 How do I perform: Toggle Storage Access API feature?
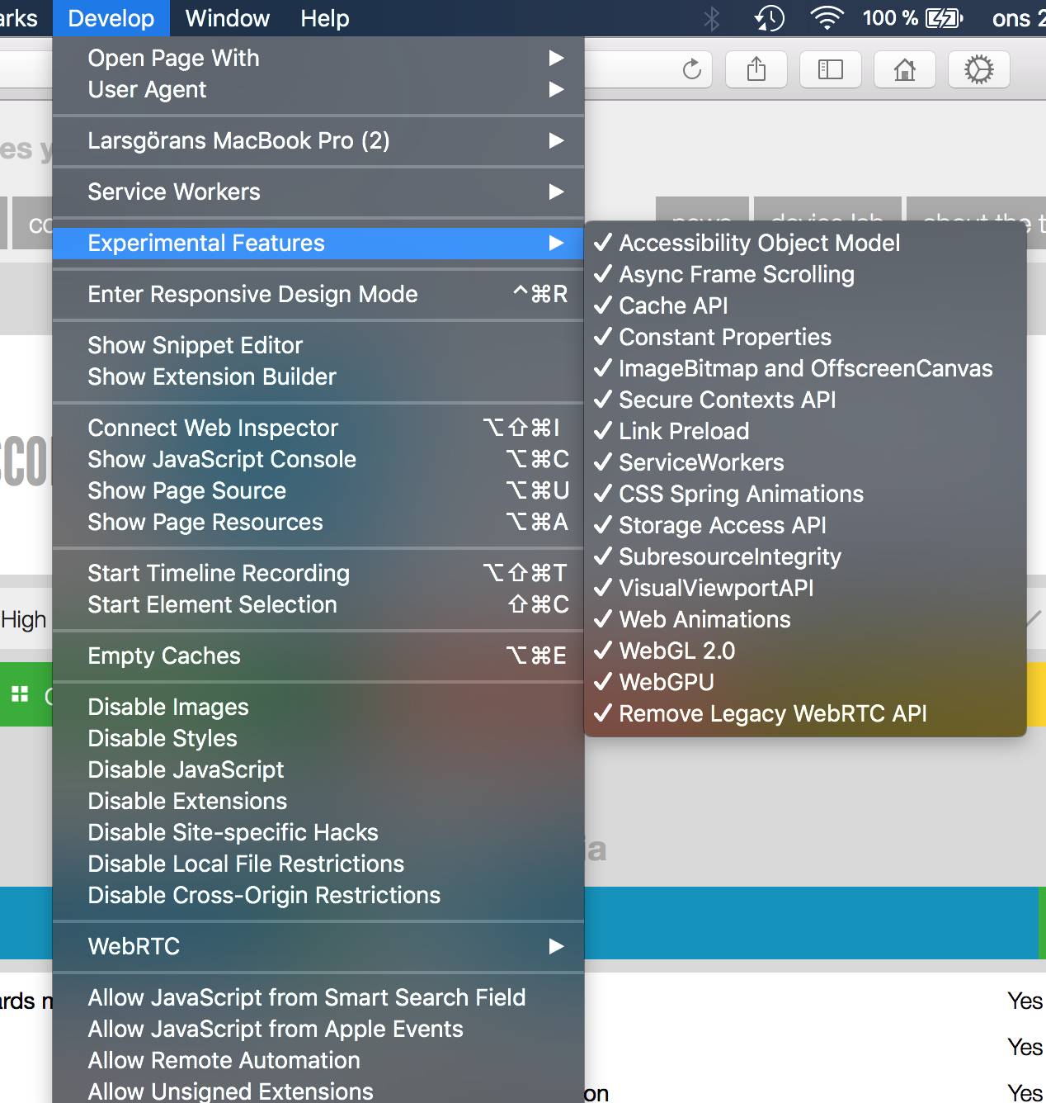[805, 525]
